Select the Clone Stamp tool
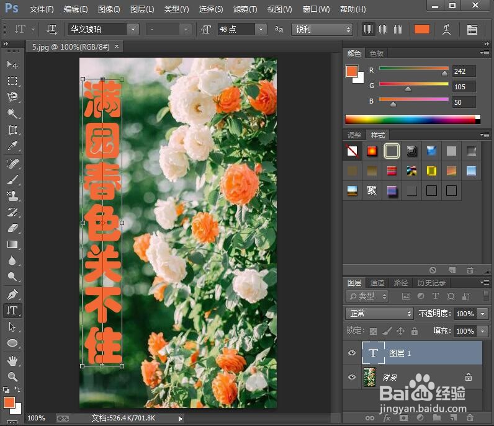Viewport: 494px width, 426px height. pos(12,196)
